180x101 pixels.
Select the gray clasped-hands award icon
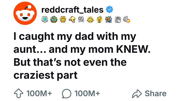tap(81, 19)
